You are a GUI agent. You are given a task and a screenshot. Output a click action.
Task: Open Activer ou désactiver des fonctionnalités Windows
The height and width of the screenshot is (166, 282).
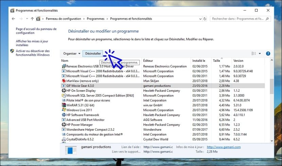click(33, 53)
